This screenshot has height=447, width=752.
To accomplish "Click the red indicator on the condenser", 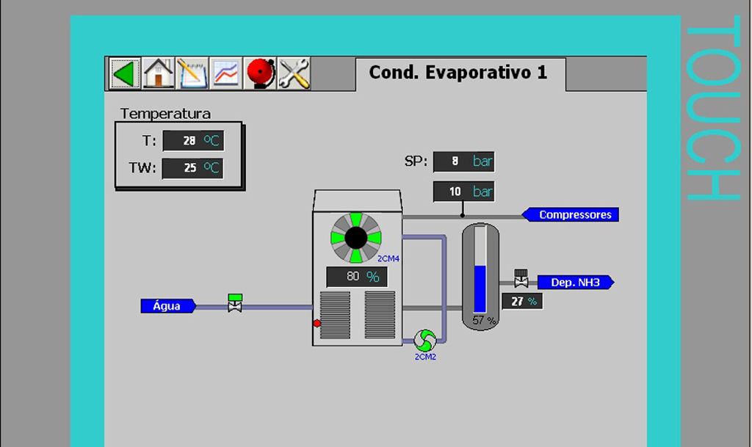I will (x=317, y=323).
